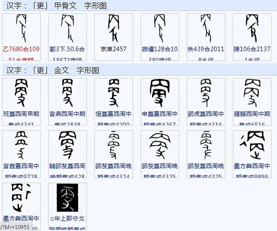Screen dimensions: 277x231
Task: Open the black rubbing image above □年上郡守戈
Action: [x=68, y=198]
